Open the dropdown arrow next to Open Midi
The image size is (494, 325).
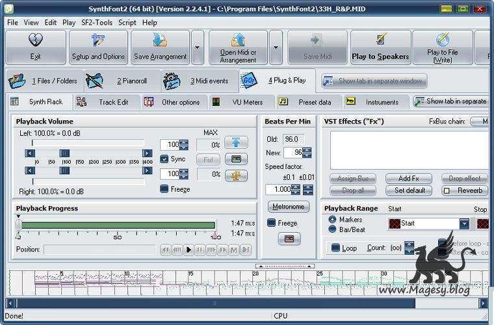point(276,47)
